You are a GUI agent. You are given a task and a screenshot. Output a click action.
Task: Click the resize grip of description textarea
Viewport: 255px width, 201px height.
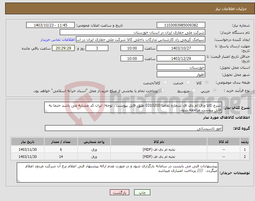(x=46, y=111)
